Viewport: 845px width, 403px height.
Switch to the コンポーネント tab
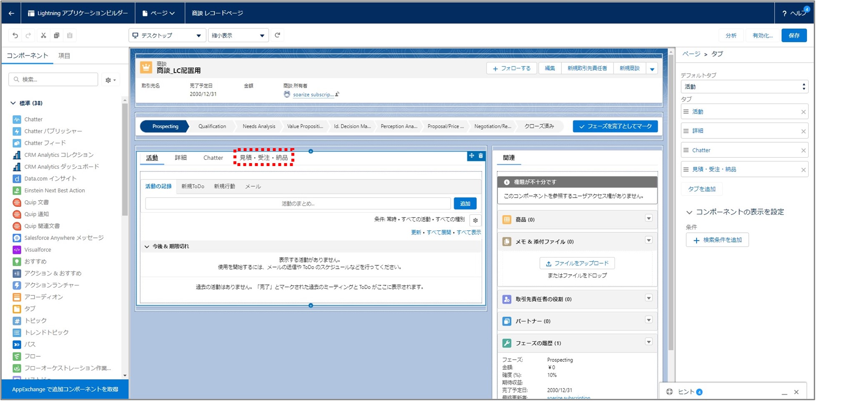pyautogui.click(x=27, y=55)
